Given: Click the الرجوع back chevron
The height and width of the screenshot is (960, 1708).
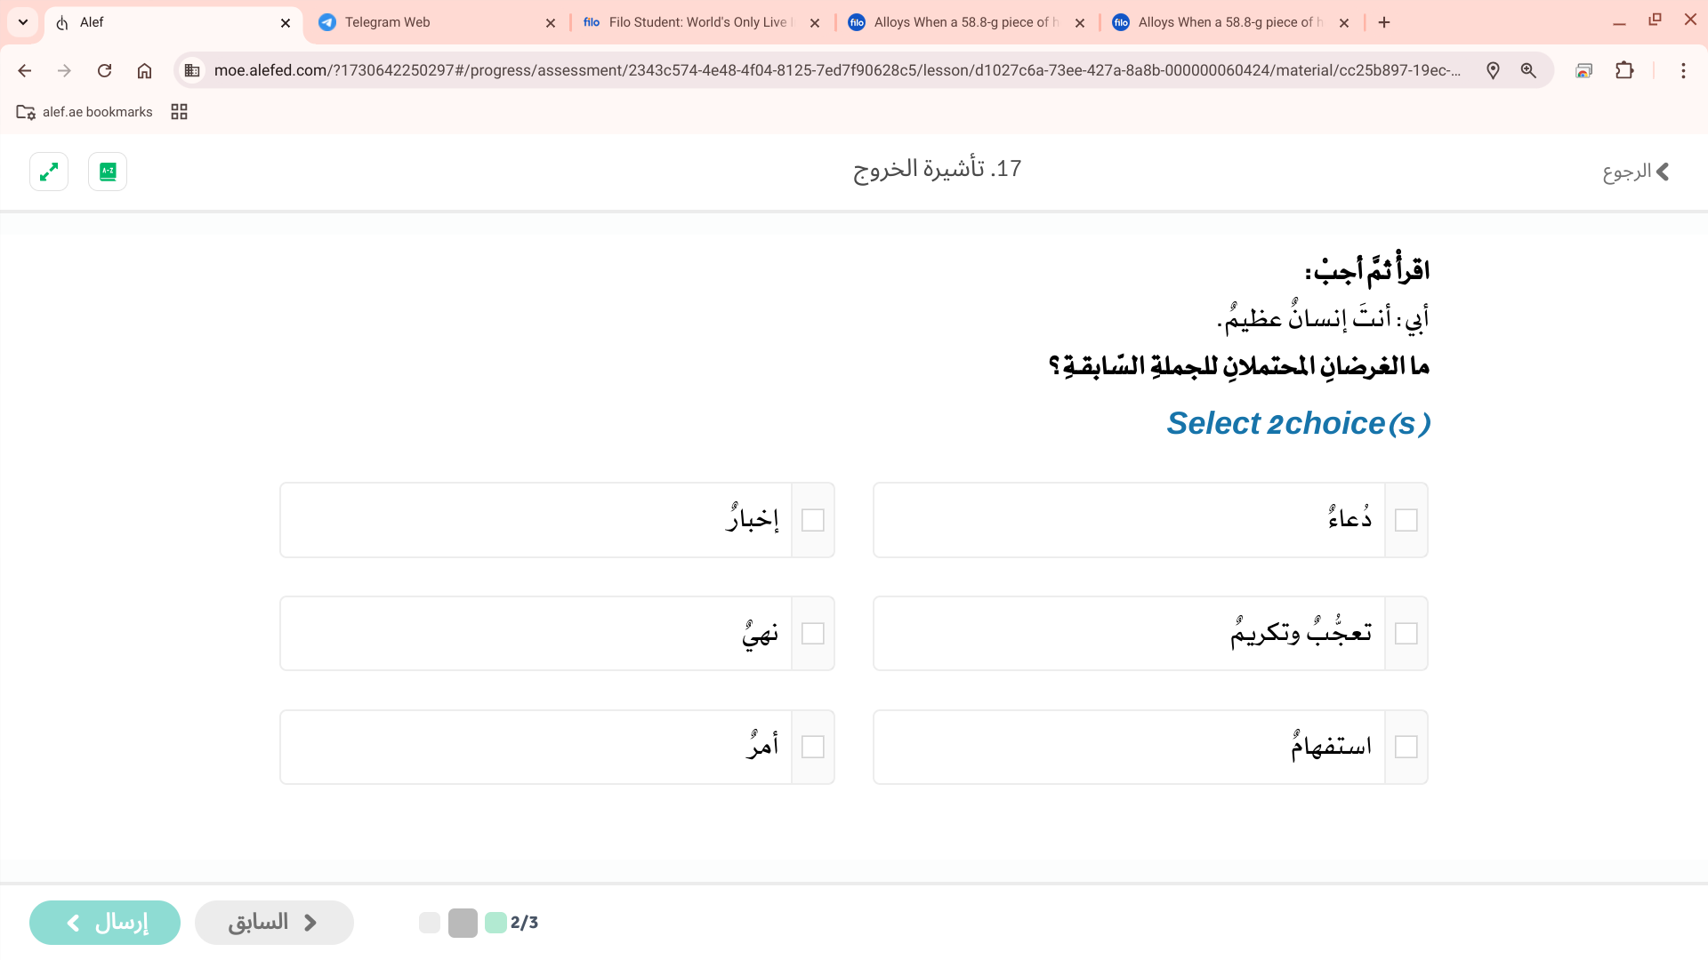Looking at the screenshot, I should pos(1662,172).
